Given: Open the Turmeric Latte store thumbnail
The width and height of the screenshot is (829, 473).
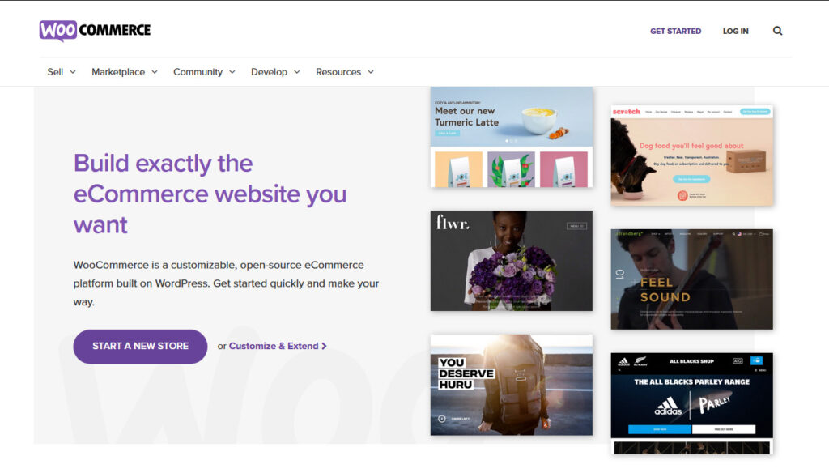Looking at the screenshot, I should 512,137.
